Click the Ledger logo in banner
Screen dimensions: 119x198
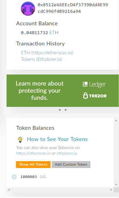point(94,84)
